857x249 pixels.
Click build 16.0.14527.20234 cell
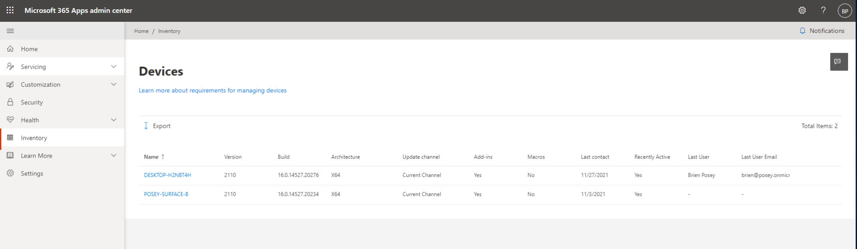(x=298, y=194)
